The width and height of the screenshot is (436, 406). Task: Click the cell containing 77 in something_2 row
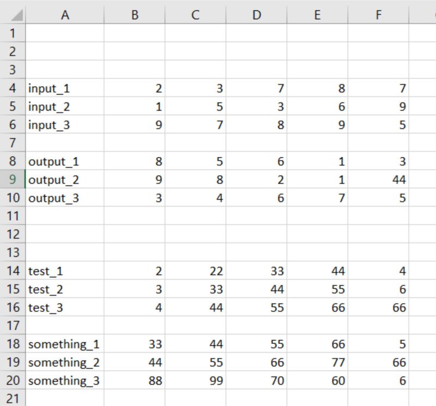tap(318, 362)
